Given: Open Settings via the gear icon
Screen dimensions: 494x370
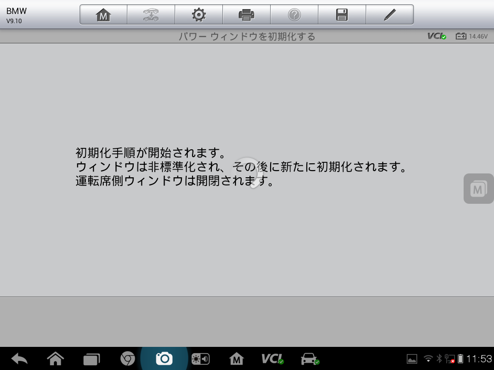Looking at the screenshot, I should coord(199,14).
